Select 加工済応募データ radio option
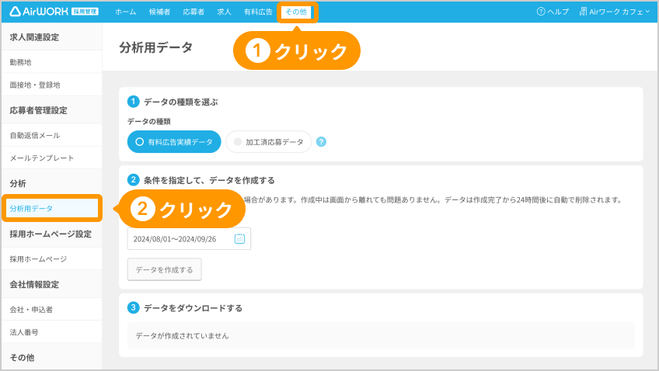The width and height of the screenshot is (659, 371). click(x=269, y=142)
